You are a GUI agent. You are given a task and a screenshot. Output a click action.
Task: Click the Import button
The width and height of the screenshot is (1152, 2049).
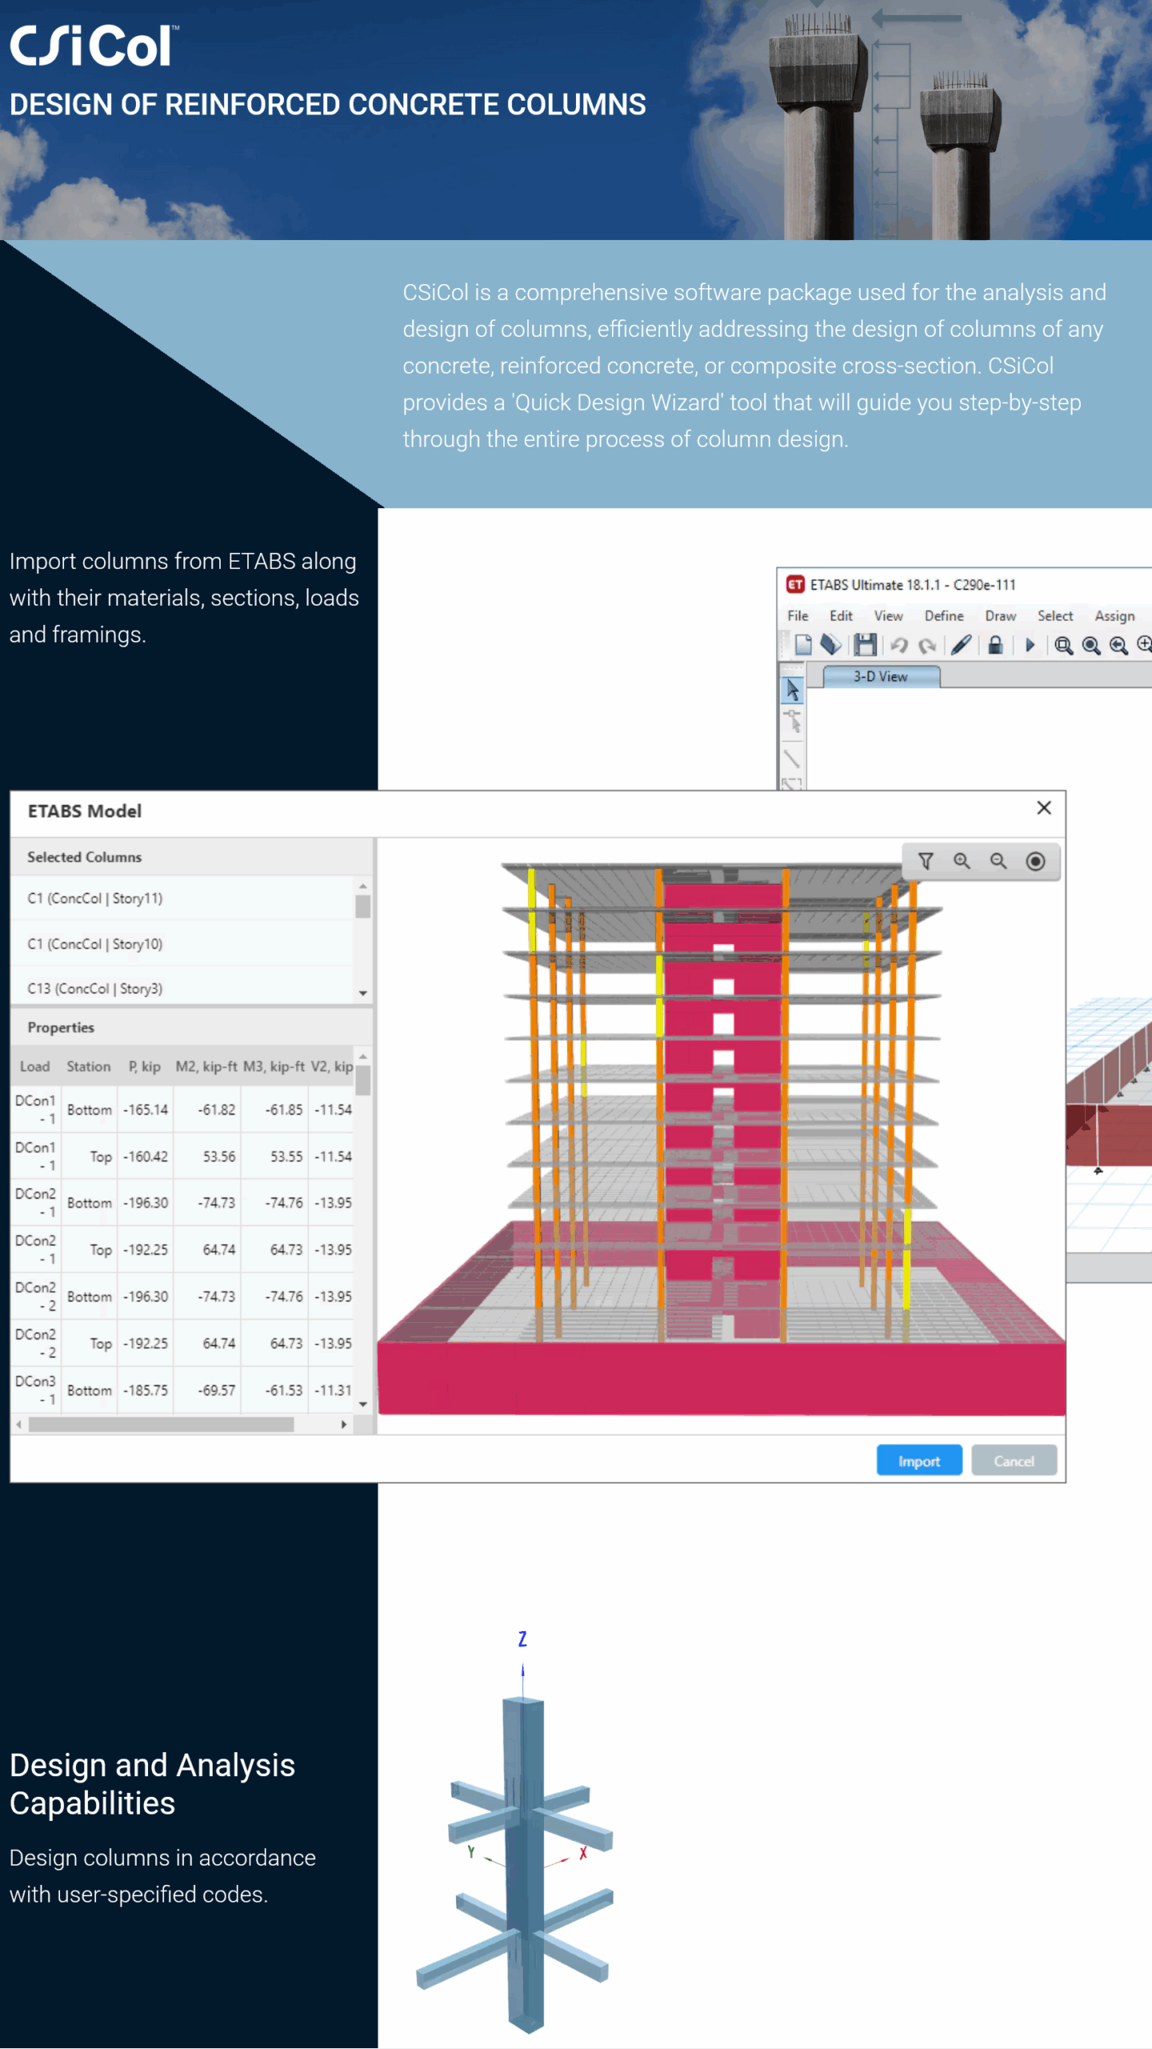point(918,1462)
